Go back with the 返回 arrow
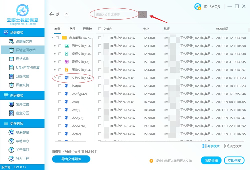250x170 pixels. click(x=52, y=14)
